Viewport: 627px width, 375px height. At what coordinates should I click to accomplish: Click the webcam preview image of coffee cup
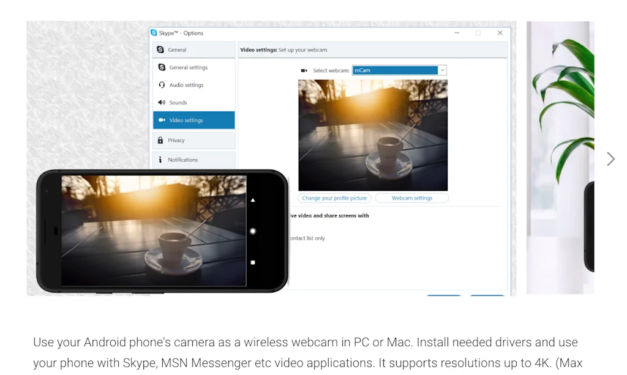[372, 135]
